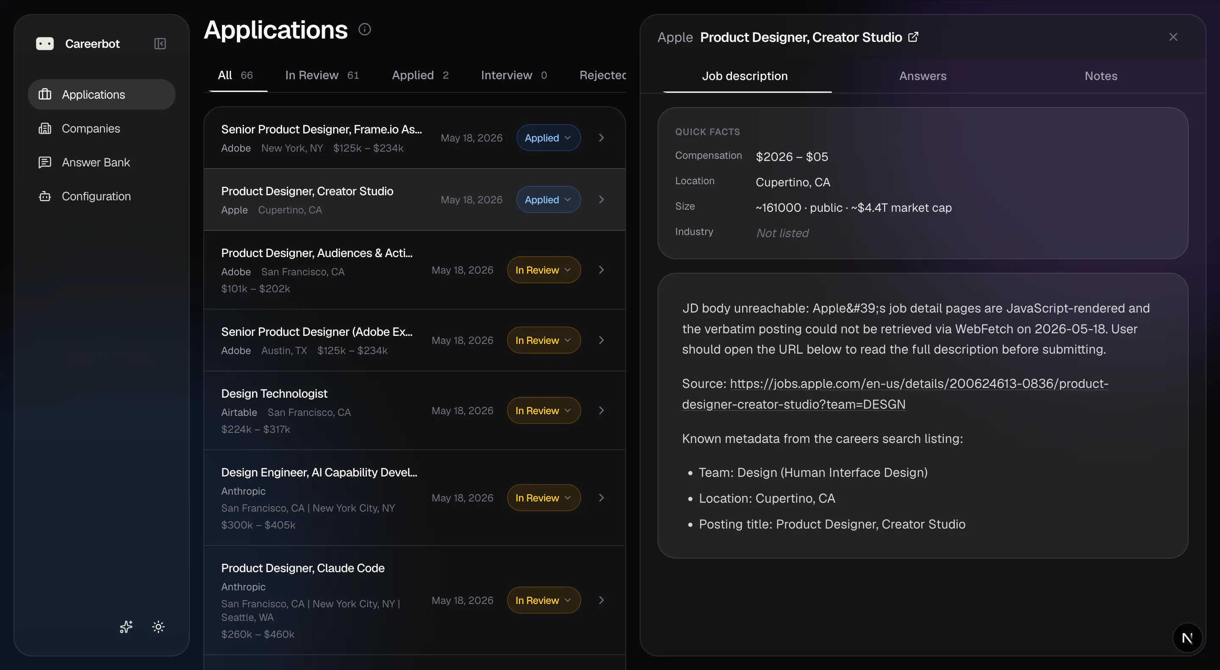Click Posting title: Product Designer, Creator Studio bullet
The width and height of the screenshot is (1220, 670).
(x=832, y=524)
